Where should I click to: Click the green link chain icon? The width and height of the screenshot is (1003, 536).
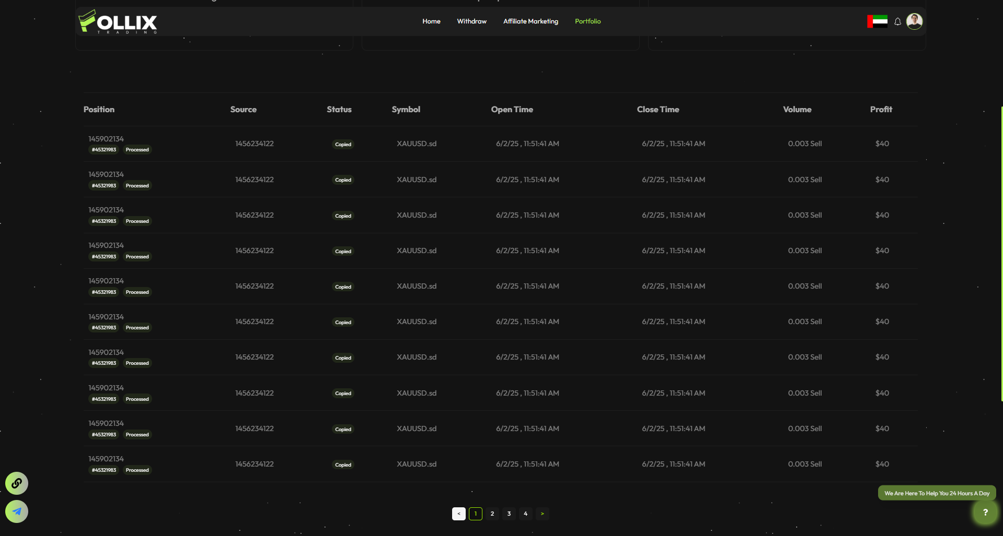click(17, 483)
